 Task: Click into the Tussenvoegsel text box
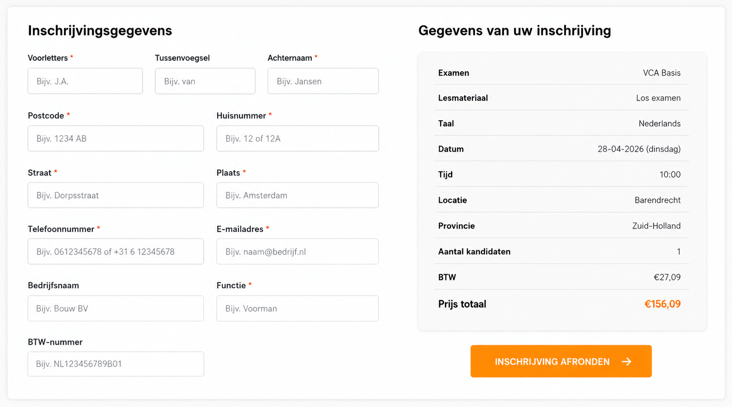click(205, 81)
